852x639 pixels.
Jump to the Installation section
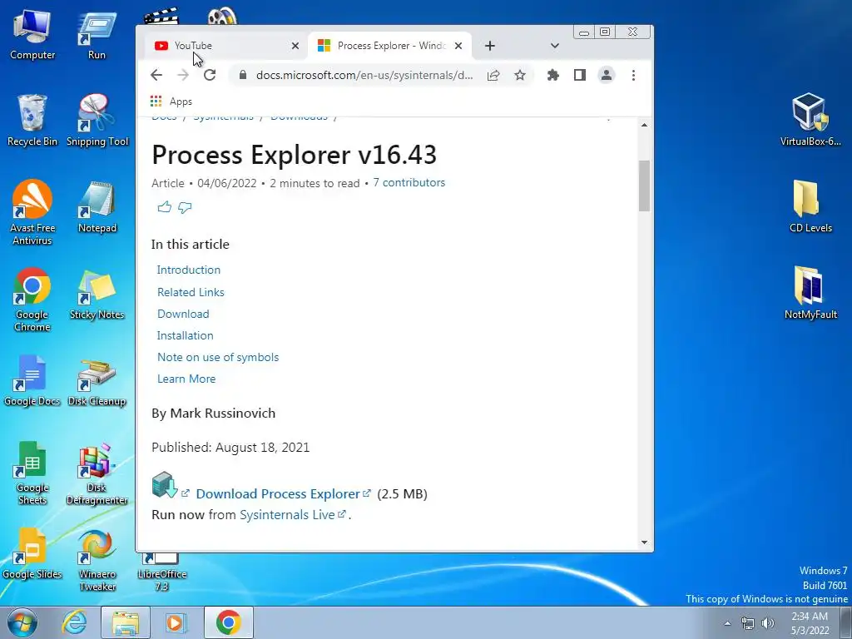pyautogui.click(x=186, y=335)
